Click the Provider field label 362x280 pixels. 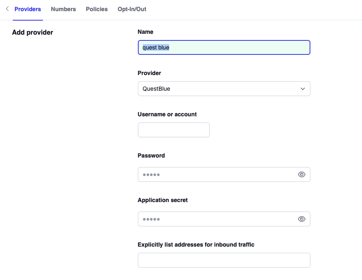point(149,73)
